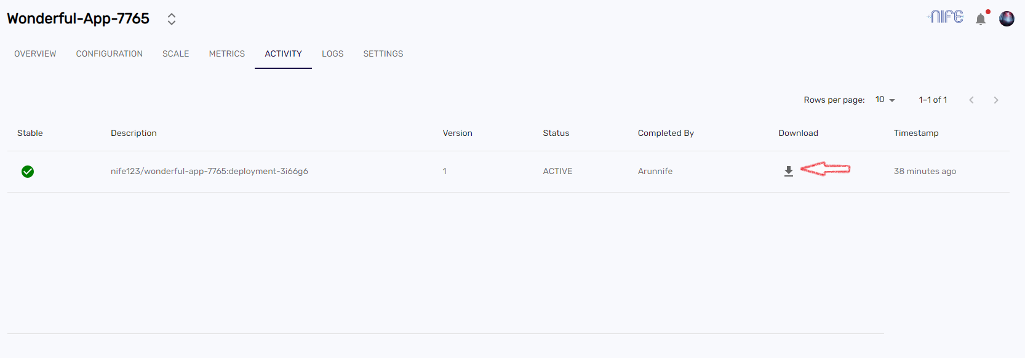Viewport: 1025px width, 358px height.
Task: Switch to the Settings tab
Action: tap(383, 54)
